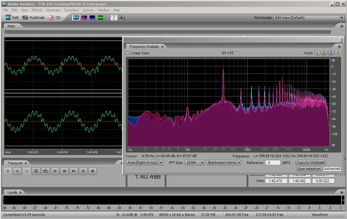This screenshot has width=347, height=219.
Task: Close the Levels panel tab
Action: (20, 192)
